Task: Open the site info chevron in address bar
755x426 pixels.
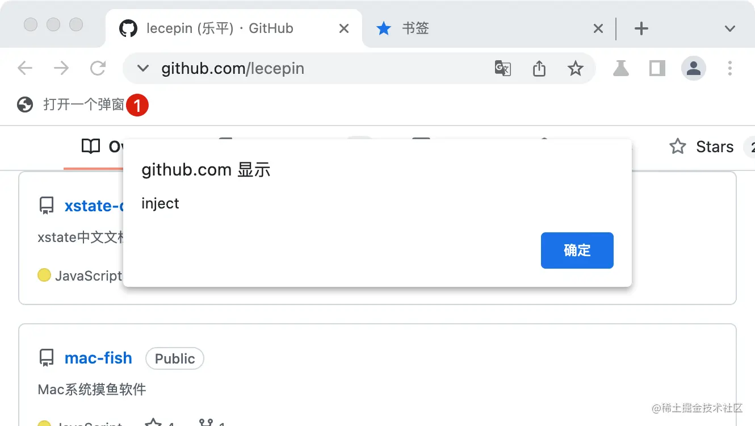Action: point(143,69)
